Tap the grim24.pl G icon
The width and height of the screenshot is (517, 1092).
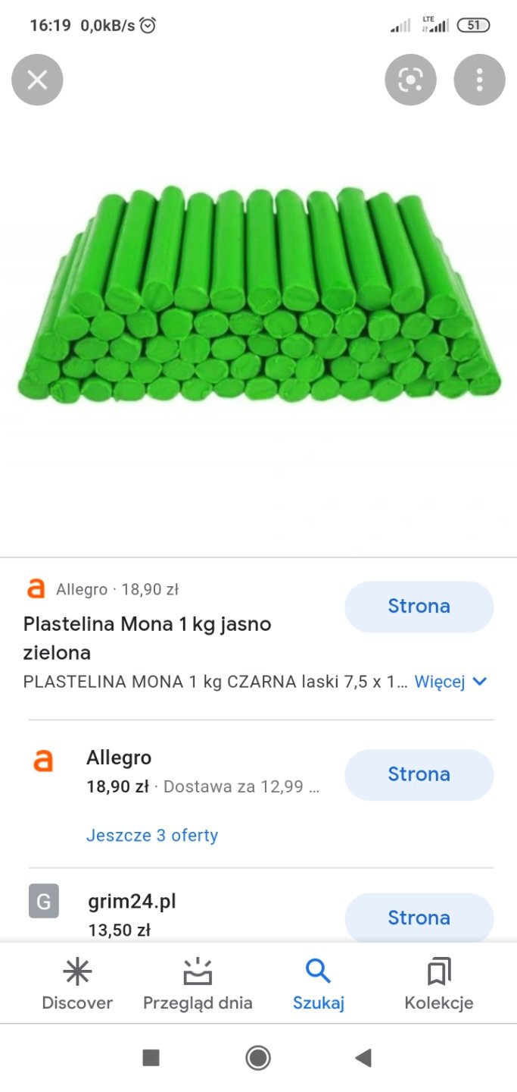tap(44, 902)
